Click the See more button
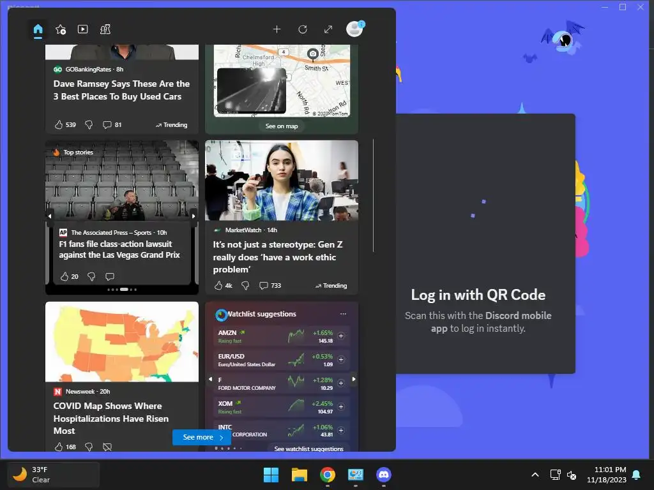Image resolution: width=654 pixels, height=490 pixels. [x=202, y=437]
